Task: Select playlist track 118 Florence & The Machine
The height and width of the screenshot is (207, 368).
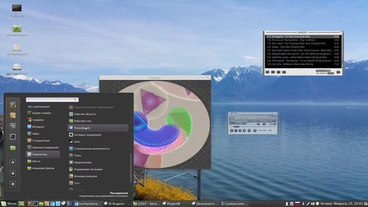Action: point(302,40)
